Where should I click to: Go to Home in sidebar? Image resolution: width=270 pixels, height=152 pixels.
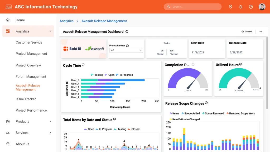click(20, 20)
